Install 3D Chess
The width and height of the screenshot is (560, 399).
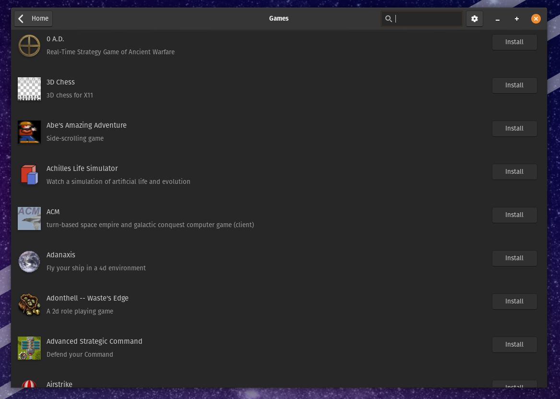coord(514,85)
